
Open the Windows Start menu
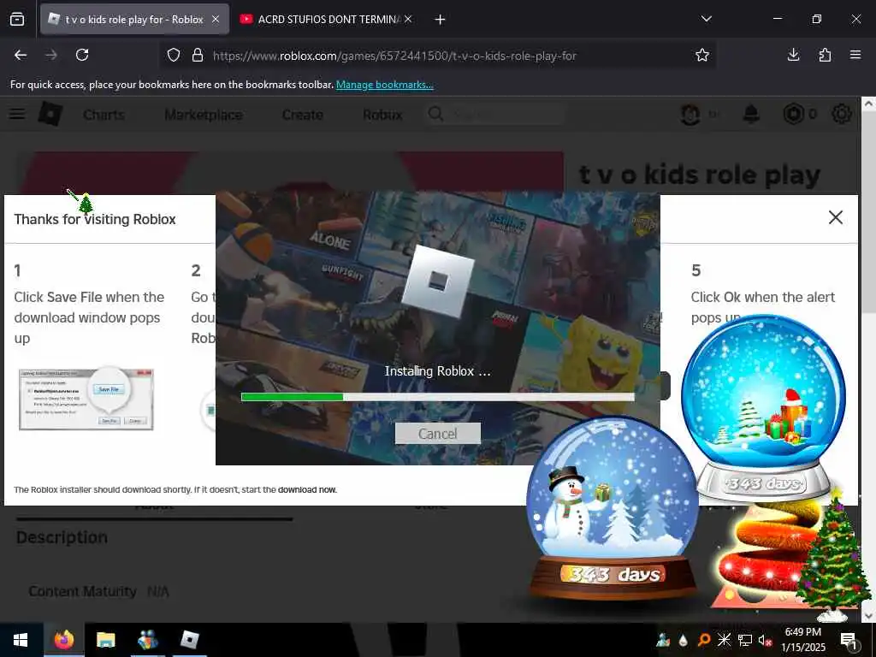(21, 640)
